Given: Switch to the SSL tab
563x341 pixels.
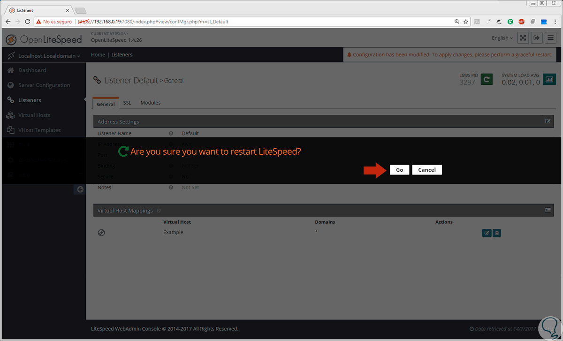Looking at the screenshot, I should [x=127, y=103].
